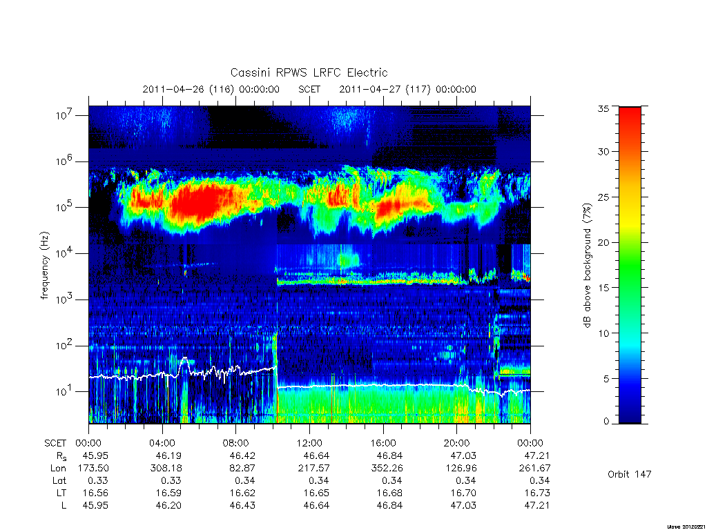This screenshot has width=707, height=530.
Task: Click the 'frequency (Hz)' axis label
Action: (x=44, y=266)
